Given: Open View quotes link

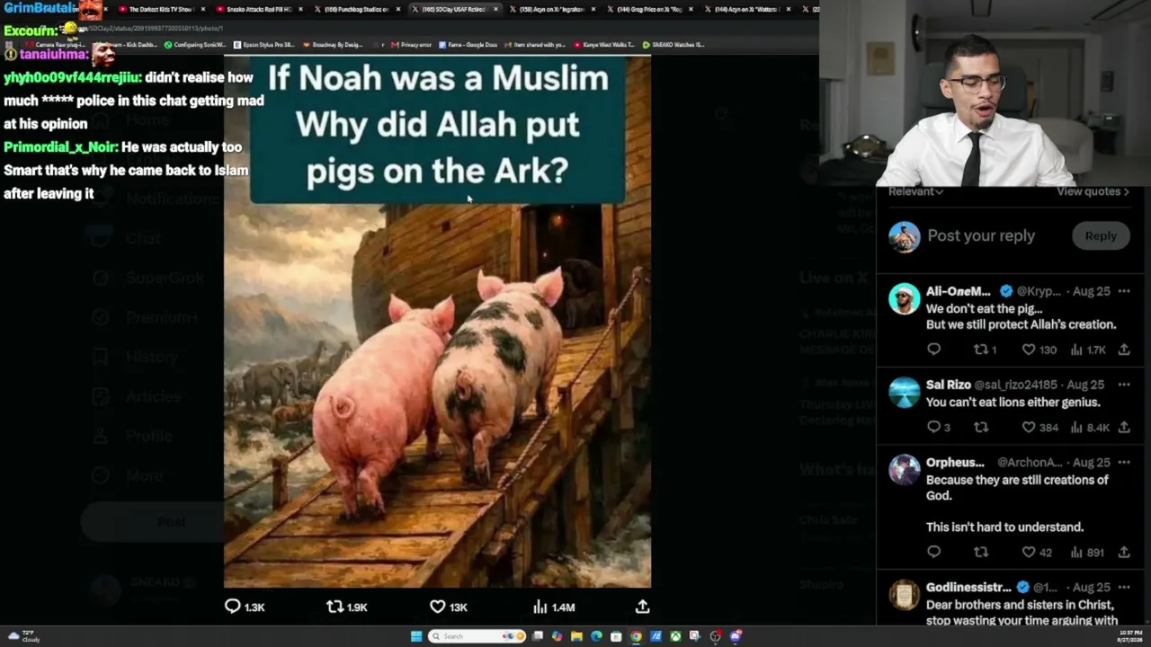Looking at the screenshot, I should coord(1093,191).
